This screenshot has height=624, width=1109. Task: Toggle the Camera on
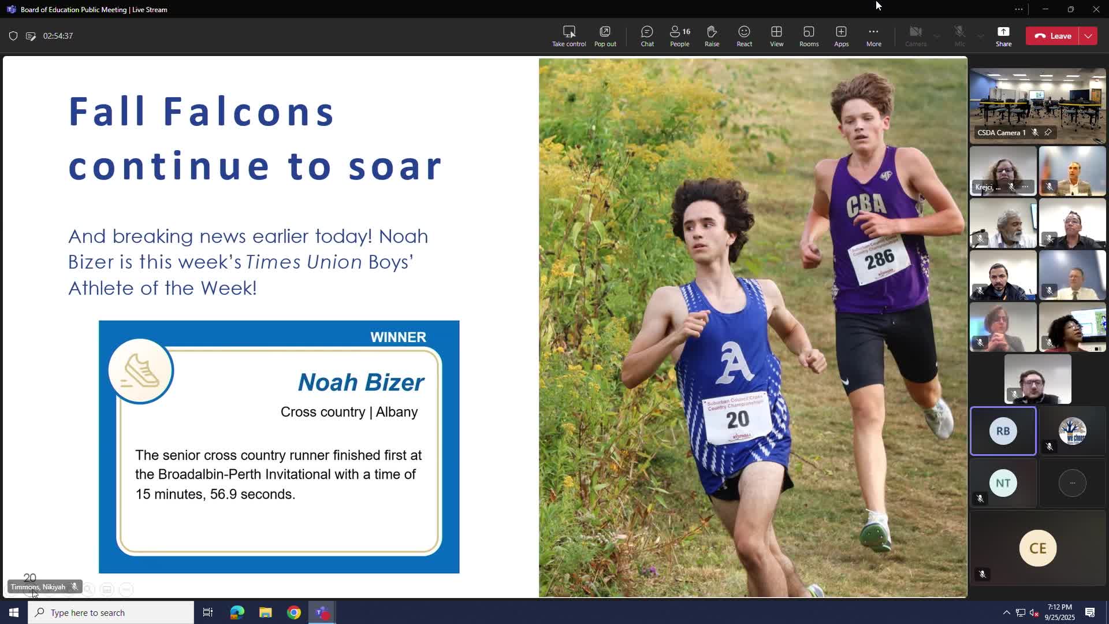click(916, 36)
